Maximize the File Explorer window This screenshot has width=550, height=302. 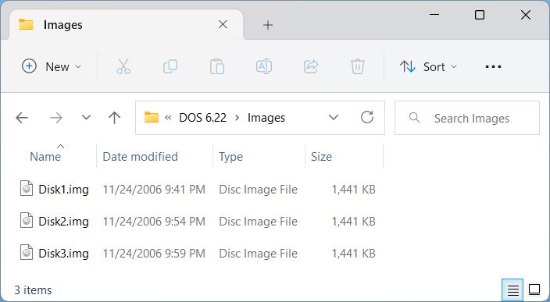480,15
